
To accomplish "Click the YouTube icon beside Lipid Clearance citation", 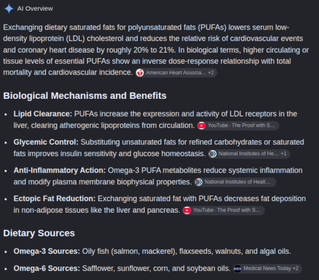I will (202, 126).
